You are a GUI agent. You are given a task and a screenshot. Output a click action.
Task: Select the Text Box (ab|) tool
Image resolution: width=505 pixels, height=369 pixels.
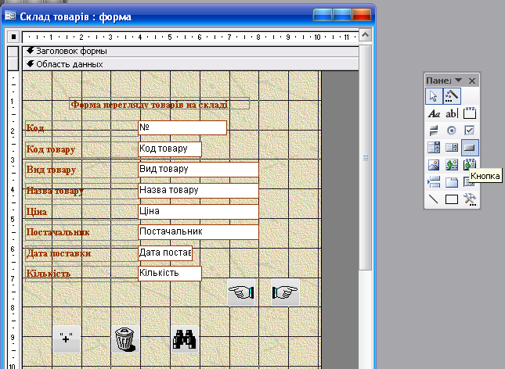tap(452, 113)
